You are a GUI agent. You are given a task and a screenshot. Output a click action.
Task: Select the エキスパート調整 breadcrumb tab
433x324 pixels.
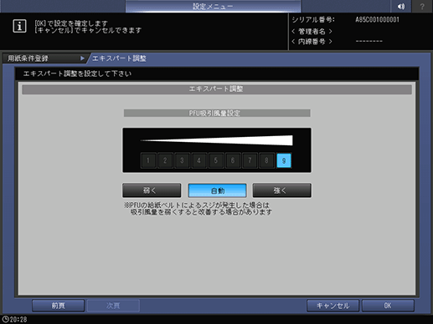(x=119, y=58)
